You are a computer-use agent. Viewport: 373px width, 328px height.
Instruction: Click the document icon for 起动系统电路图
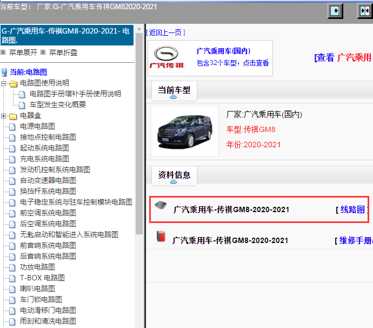coord(12,148)
